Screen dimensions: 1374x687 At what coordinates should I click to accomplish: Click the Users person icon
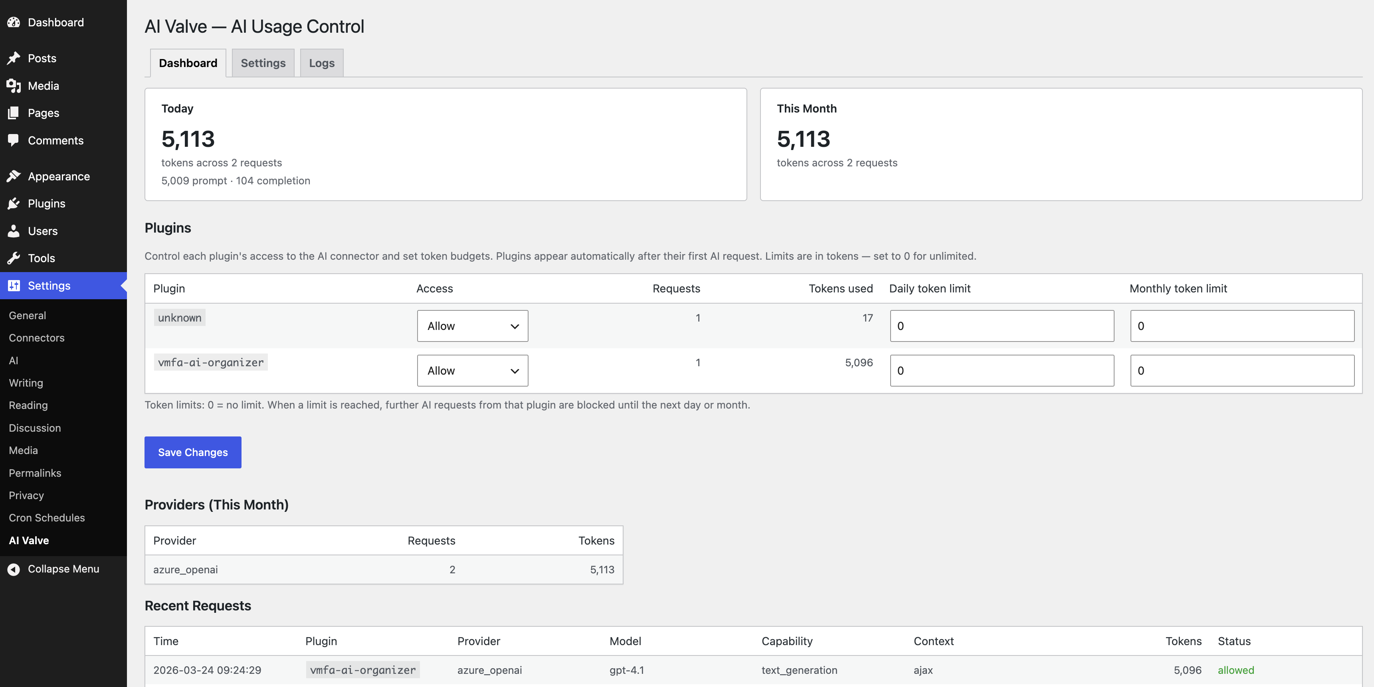[x=14, y=231]
